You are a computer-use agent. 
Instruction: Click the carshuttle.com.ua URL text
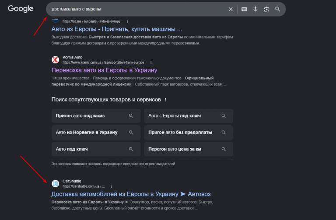click(x=84, y=186)
